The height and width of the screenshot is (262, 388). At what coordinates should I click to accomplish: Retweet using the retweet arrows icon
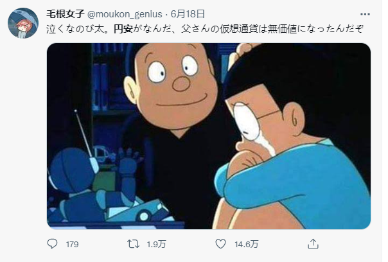tap(133, 244)
